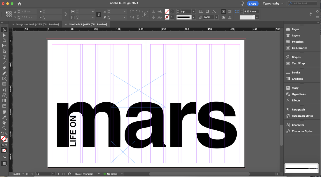The height and width of the screenshot is (177, 321).
Task: Select the Selection tool arrow
Action: point(4,30)
